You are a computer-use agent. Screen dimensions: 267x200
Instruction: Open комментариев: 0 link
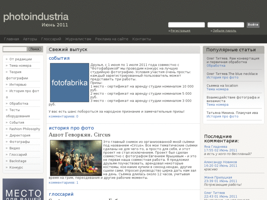tap(64, 116)
